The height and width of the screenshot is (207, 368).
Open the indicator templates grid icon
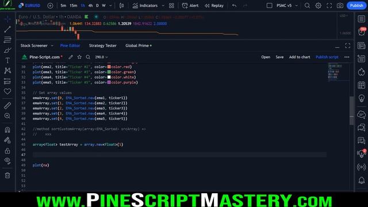click(171, 6)
